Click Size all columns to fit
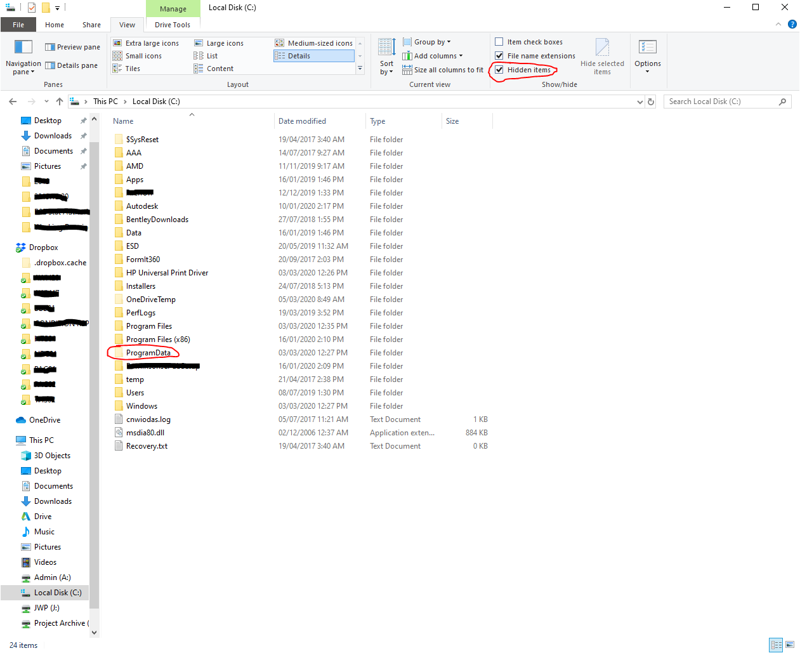800x653 pixels. click(443, 70)
